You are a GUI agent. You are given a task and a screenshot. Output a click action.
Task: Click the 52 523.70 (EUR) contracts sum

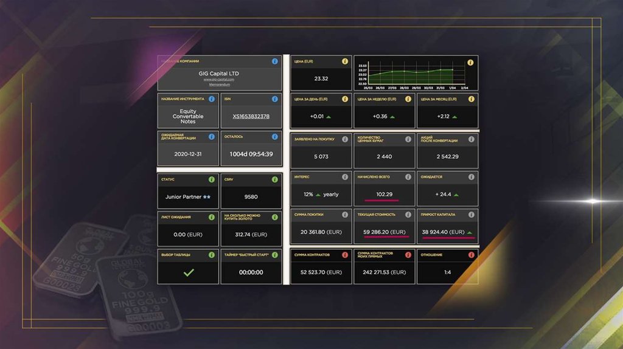click(x=321, y=272)
